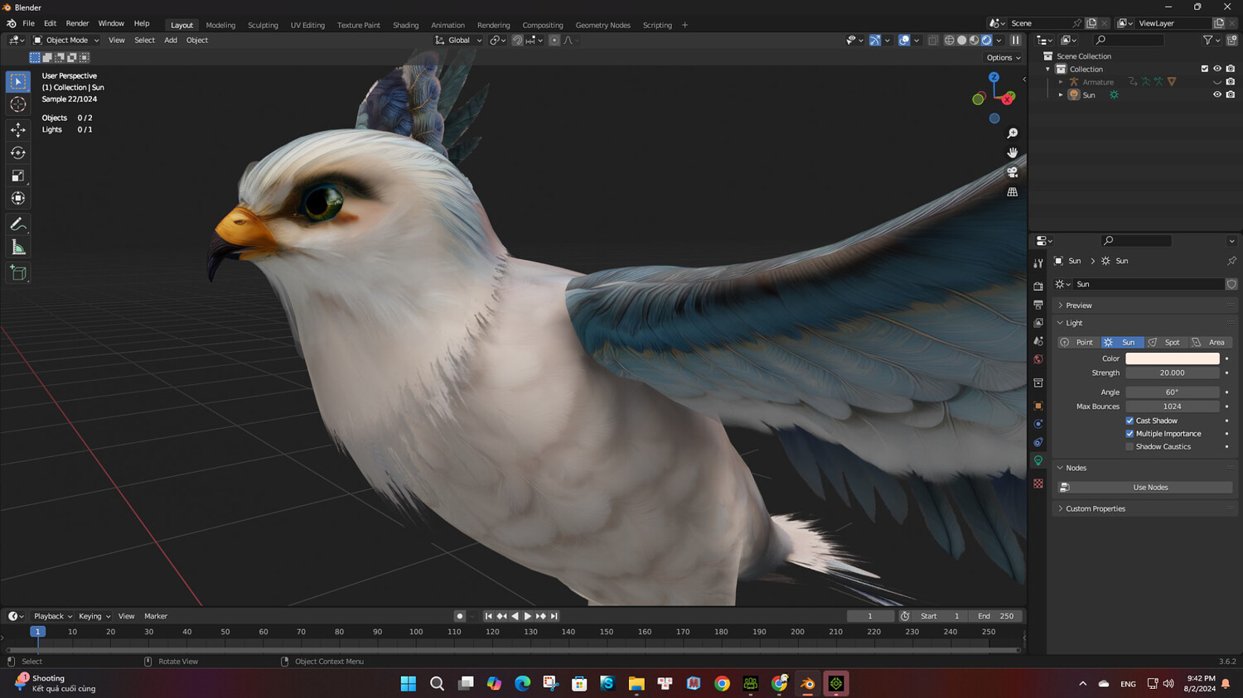Uncheck Cast Shadow checkbox
Viewport: 1243px width, 698px height.
[1129, 421]
